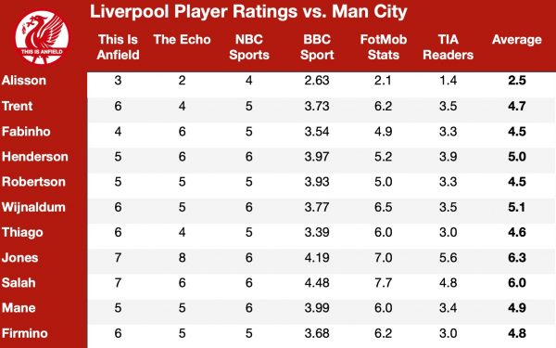Click 'The Echo' column header

click(x=182, y=39)
